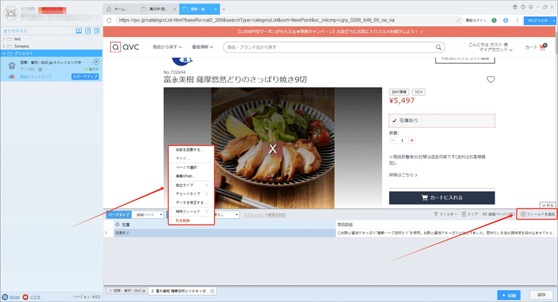Viewport: 558px width, 302px height.
Task: Click the フィルター button
Action: [445, 214]
